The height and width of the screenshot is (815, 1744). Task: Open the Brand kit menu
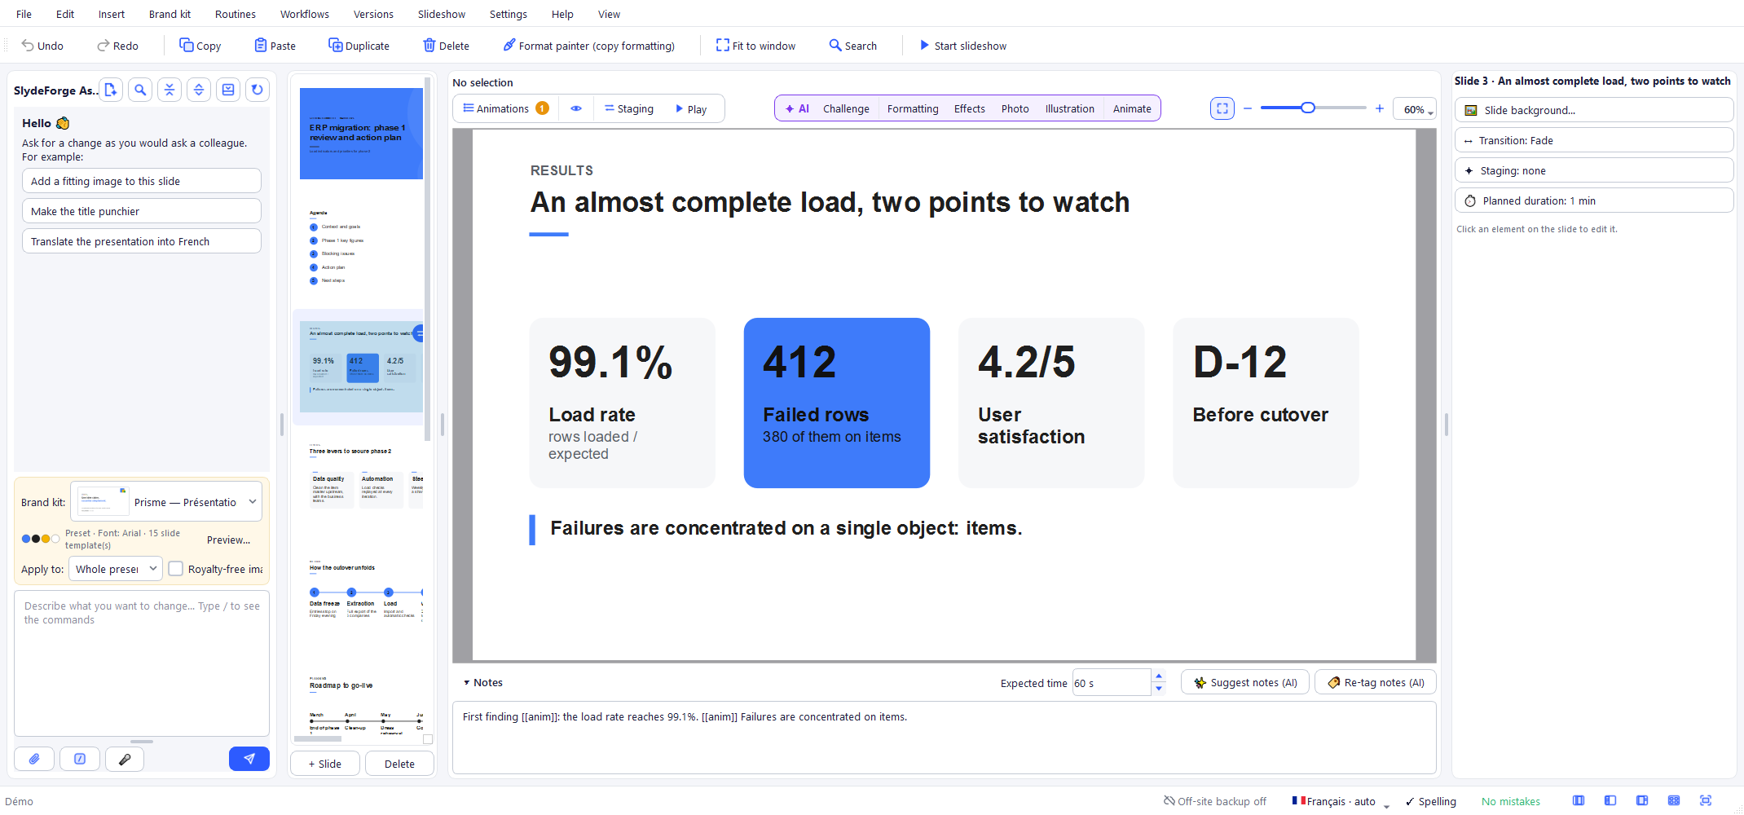coord(170,14)
